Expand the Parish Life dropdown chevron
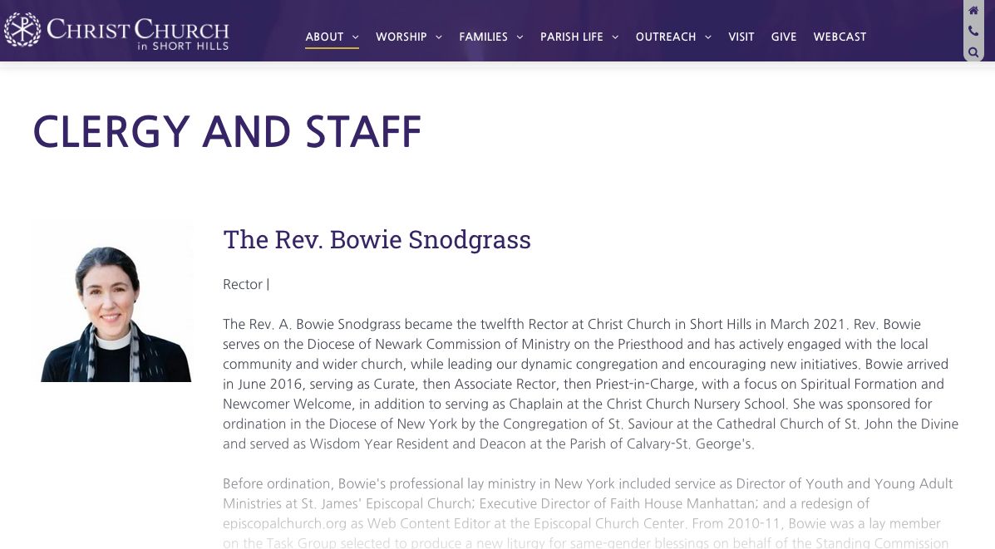 [x=615, y=37]
